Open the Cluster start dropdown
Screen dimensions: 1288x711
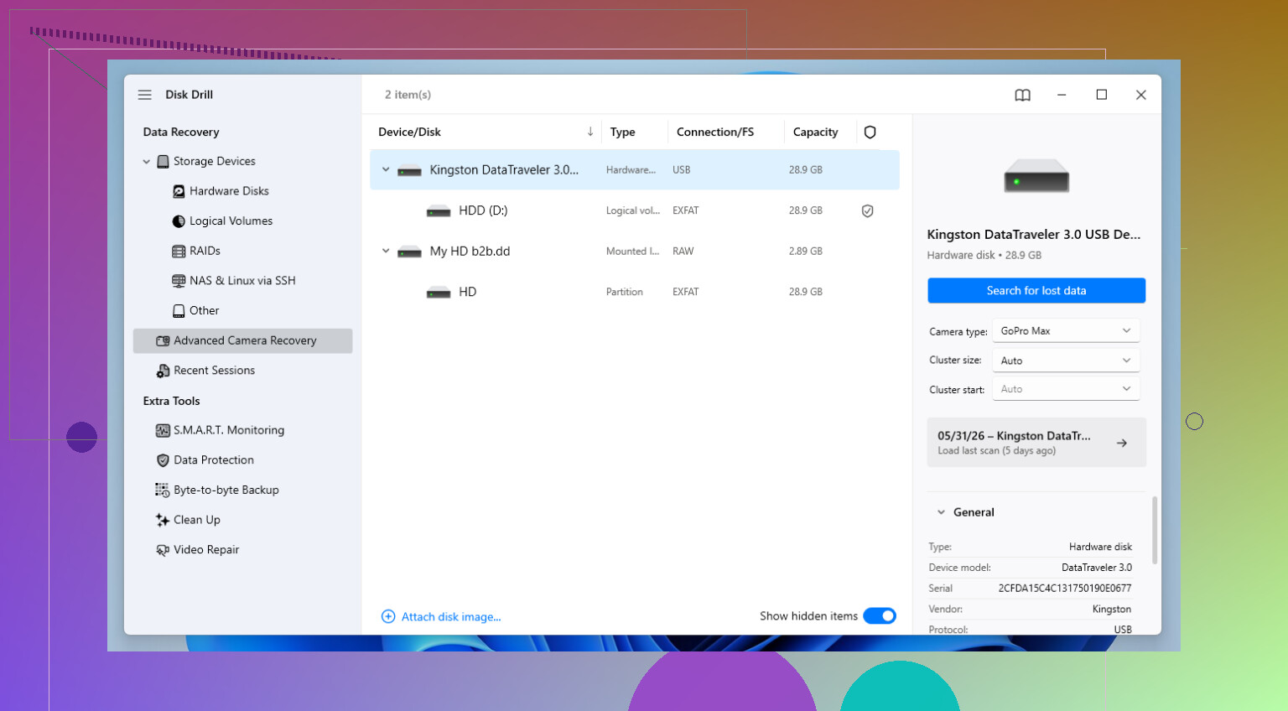(1066, 389)
